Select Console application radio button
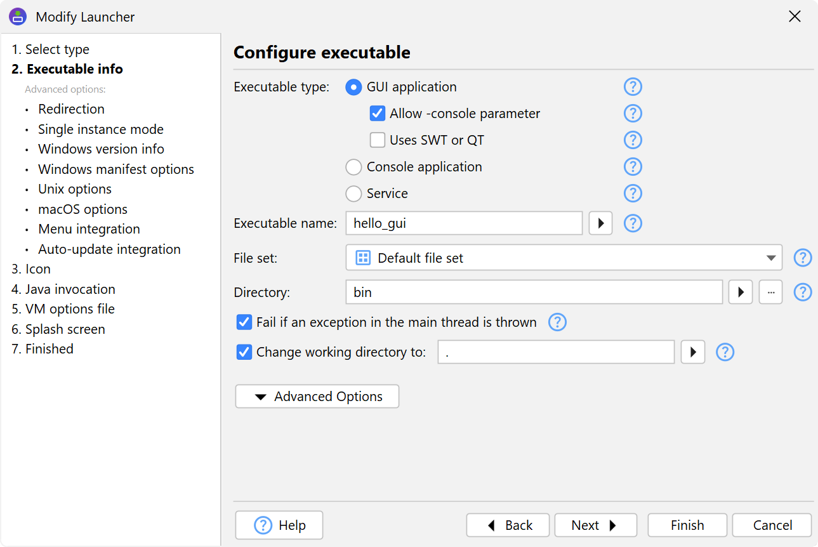Screen dimensions: 818x547 point(353,167)
